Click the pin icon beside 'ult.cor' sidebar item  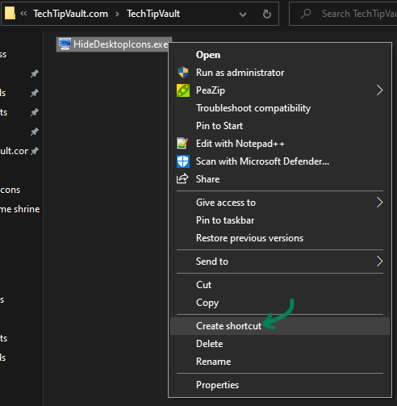click(x=35, y=151)
